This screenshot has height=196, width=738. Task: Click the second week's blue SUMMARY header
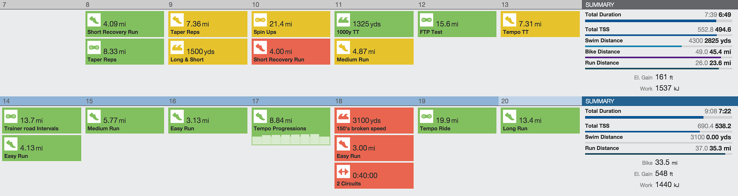pyautogui.click(x=660, y=101)
